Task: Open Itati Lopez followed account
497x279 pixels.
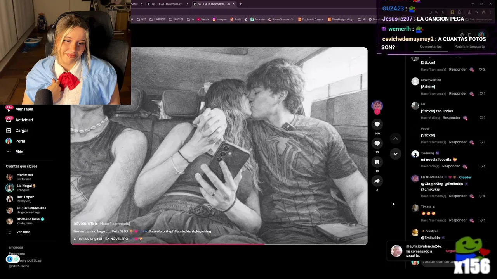Action: [20, 199]
